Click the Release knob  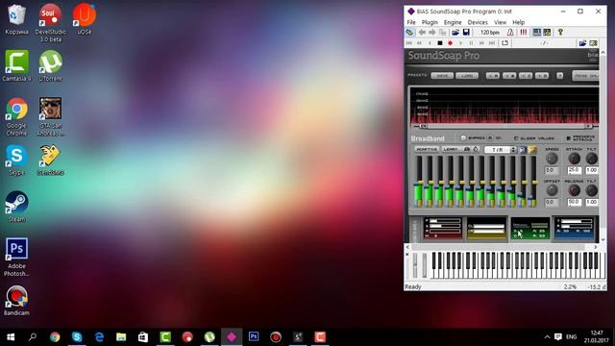pos(575,190)
